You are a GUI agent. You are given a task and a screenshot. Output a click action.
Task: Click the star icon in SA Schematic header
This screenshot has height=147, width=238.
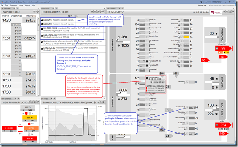coord(224,11)
